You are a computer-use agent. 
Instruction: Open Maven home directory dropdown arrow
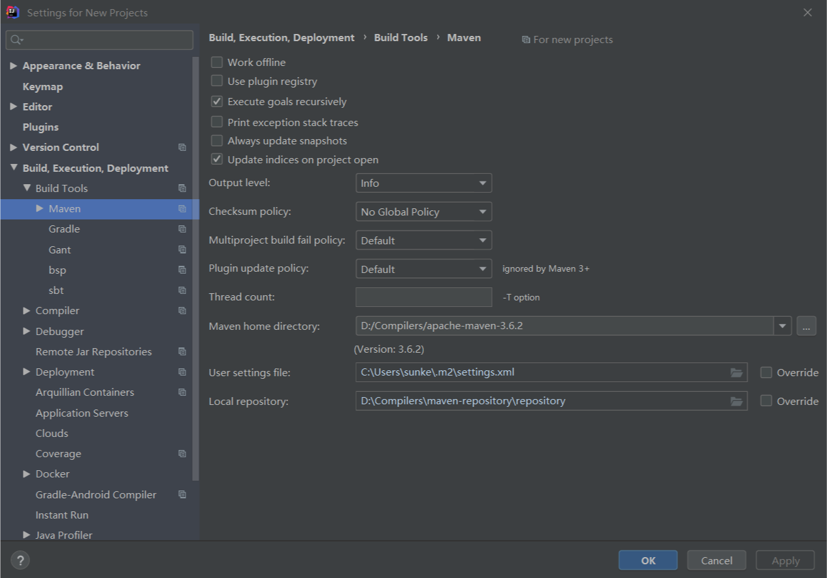click(x=783, y=325)
